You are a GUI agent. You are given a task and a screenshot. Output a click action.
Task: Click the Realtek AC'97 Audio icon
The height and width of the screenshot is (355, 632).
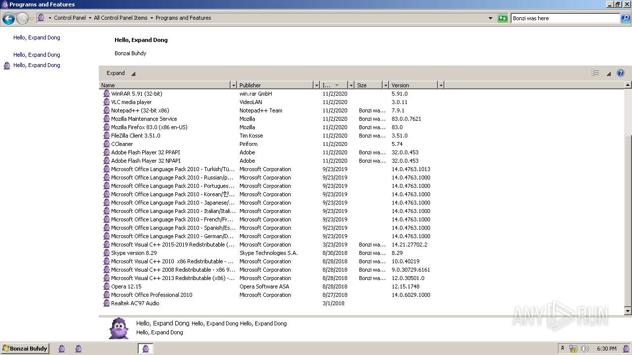[x=106, y=303]
